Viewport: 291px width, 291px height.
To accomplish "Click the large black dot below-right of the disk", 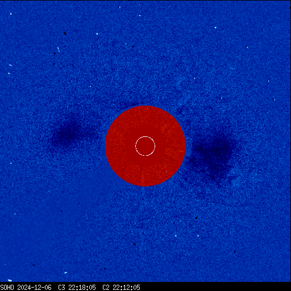I will coord(197,218).
